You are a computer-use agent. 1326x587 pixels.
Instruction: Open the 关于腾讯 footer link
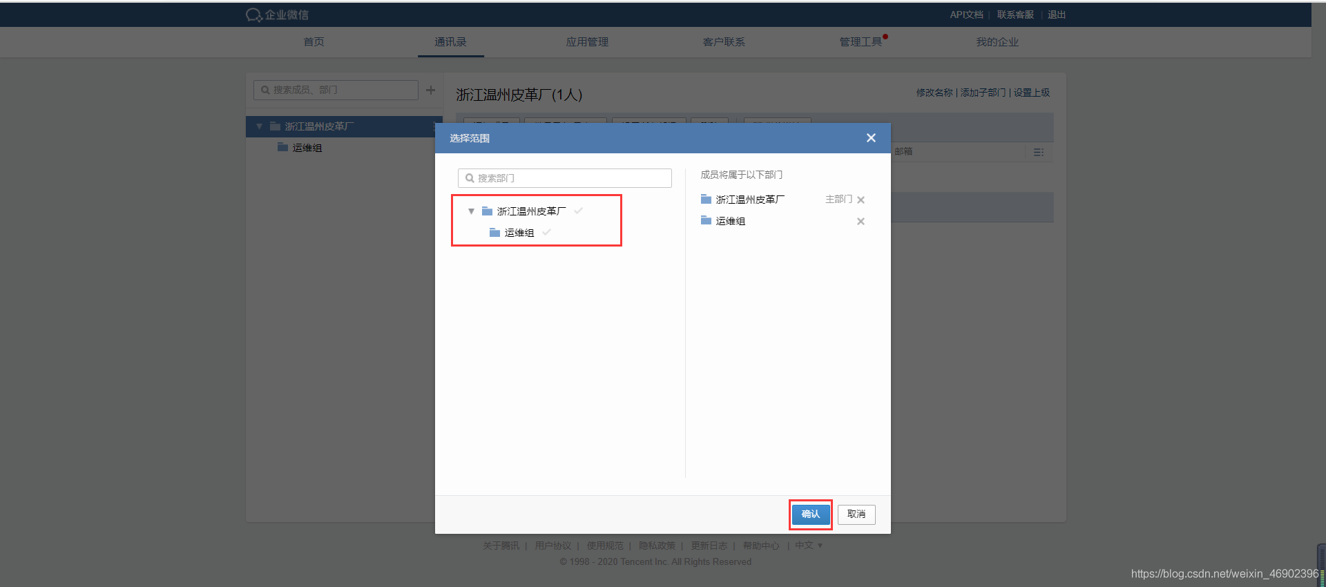[x=501, y=546]
